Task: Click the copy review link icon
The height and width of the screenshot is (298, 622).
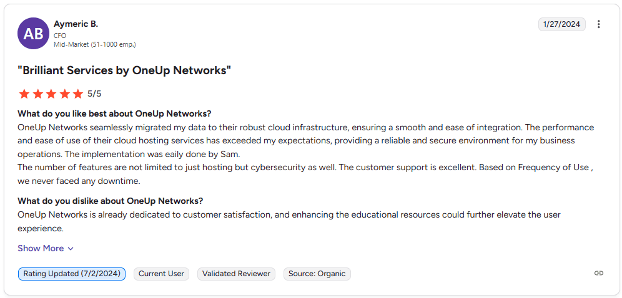Action: point(598,273)
